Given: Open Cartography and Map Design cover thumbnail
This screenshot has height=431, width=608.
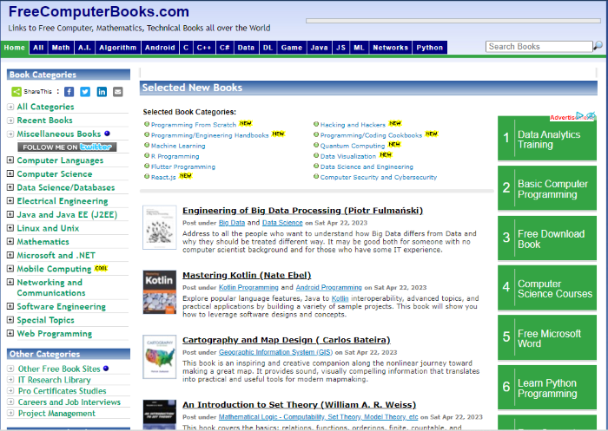Looking at the screenshot, I should pyautogui.click(x=159, y=356).
